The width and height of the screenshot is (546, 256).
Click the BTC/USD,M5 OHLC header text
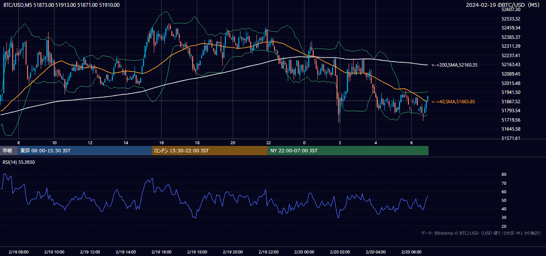(x=62, y=5)
